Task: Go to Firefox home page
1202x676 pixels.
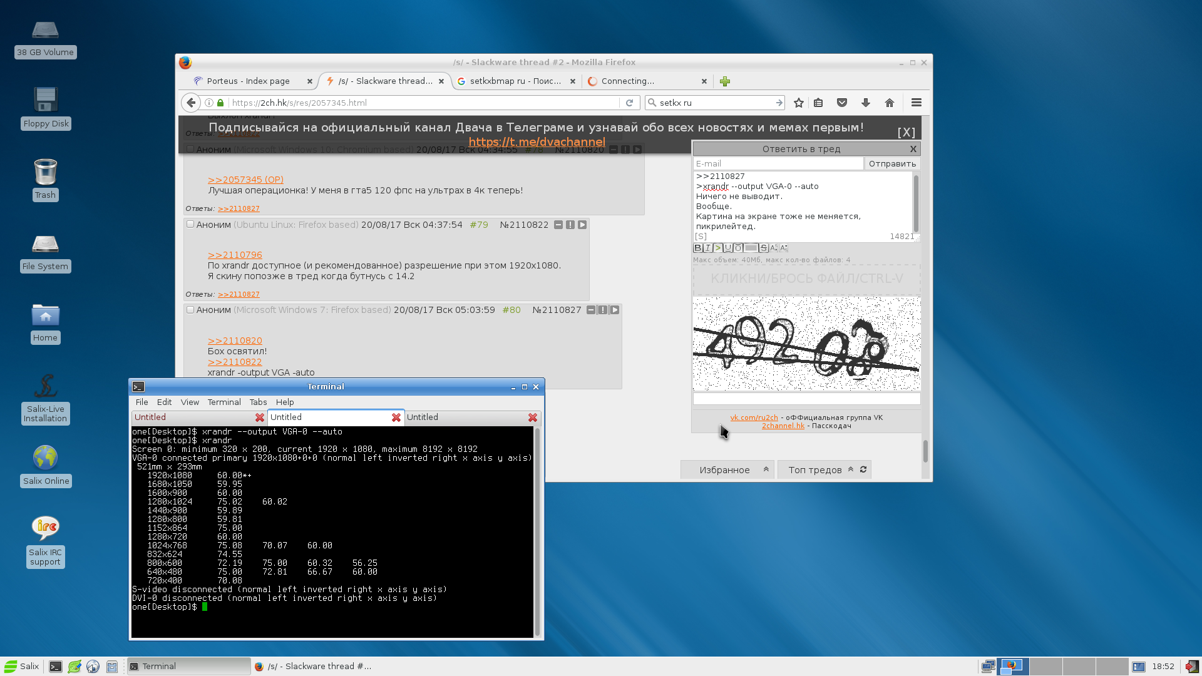Action: [890, 103]
